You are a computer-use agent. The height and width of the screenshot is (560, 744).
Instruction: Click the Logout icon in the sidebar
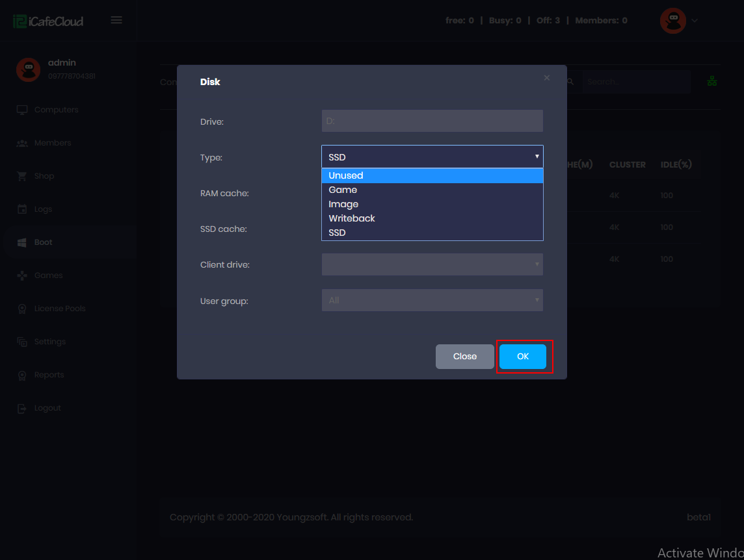coord(22,407)
